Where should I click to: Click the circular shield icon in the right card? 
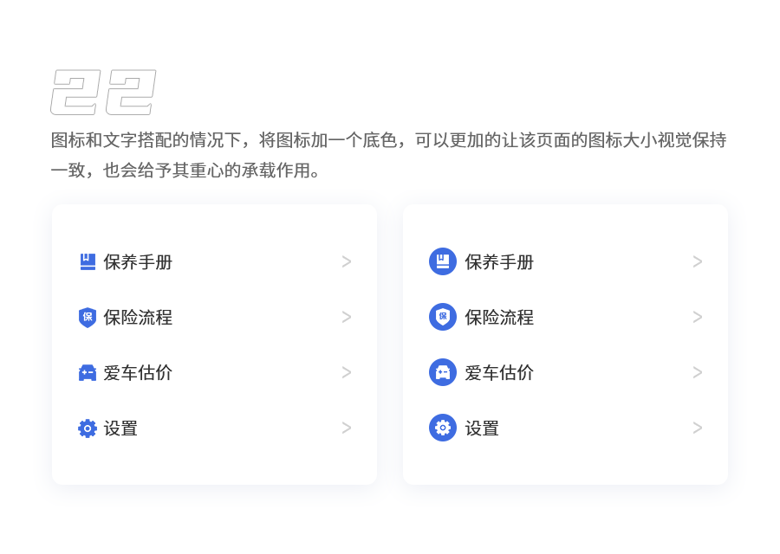tap(443, 317)
